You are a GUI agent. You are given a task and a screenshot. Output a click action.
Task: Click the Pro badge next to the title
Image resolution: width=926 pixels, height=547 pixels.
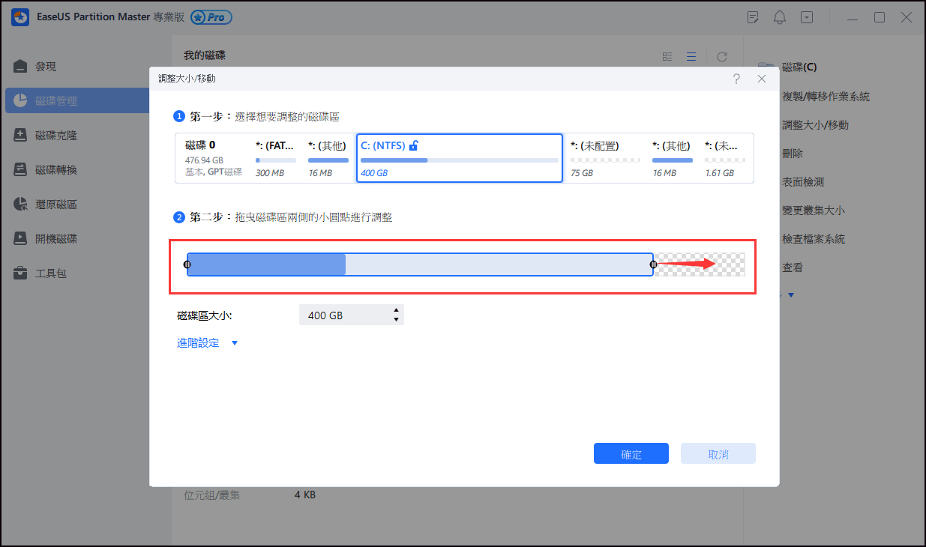[x=211, y=16]
